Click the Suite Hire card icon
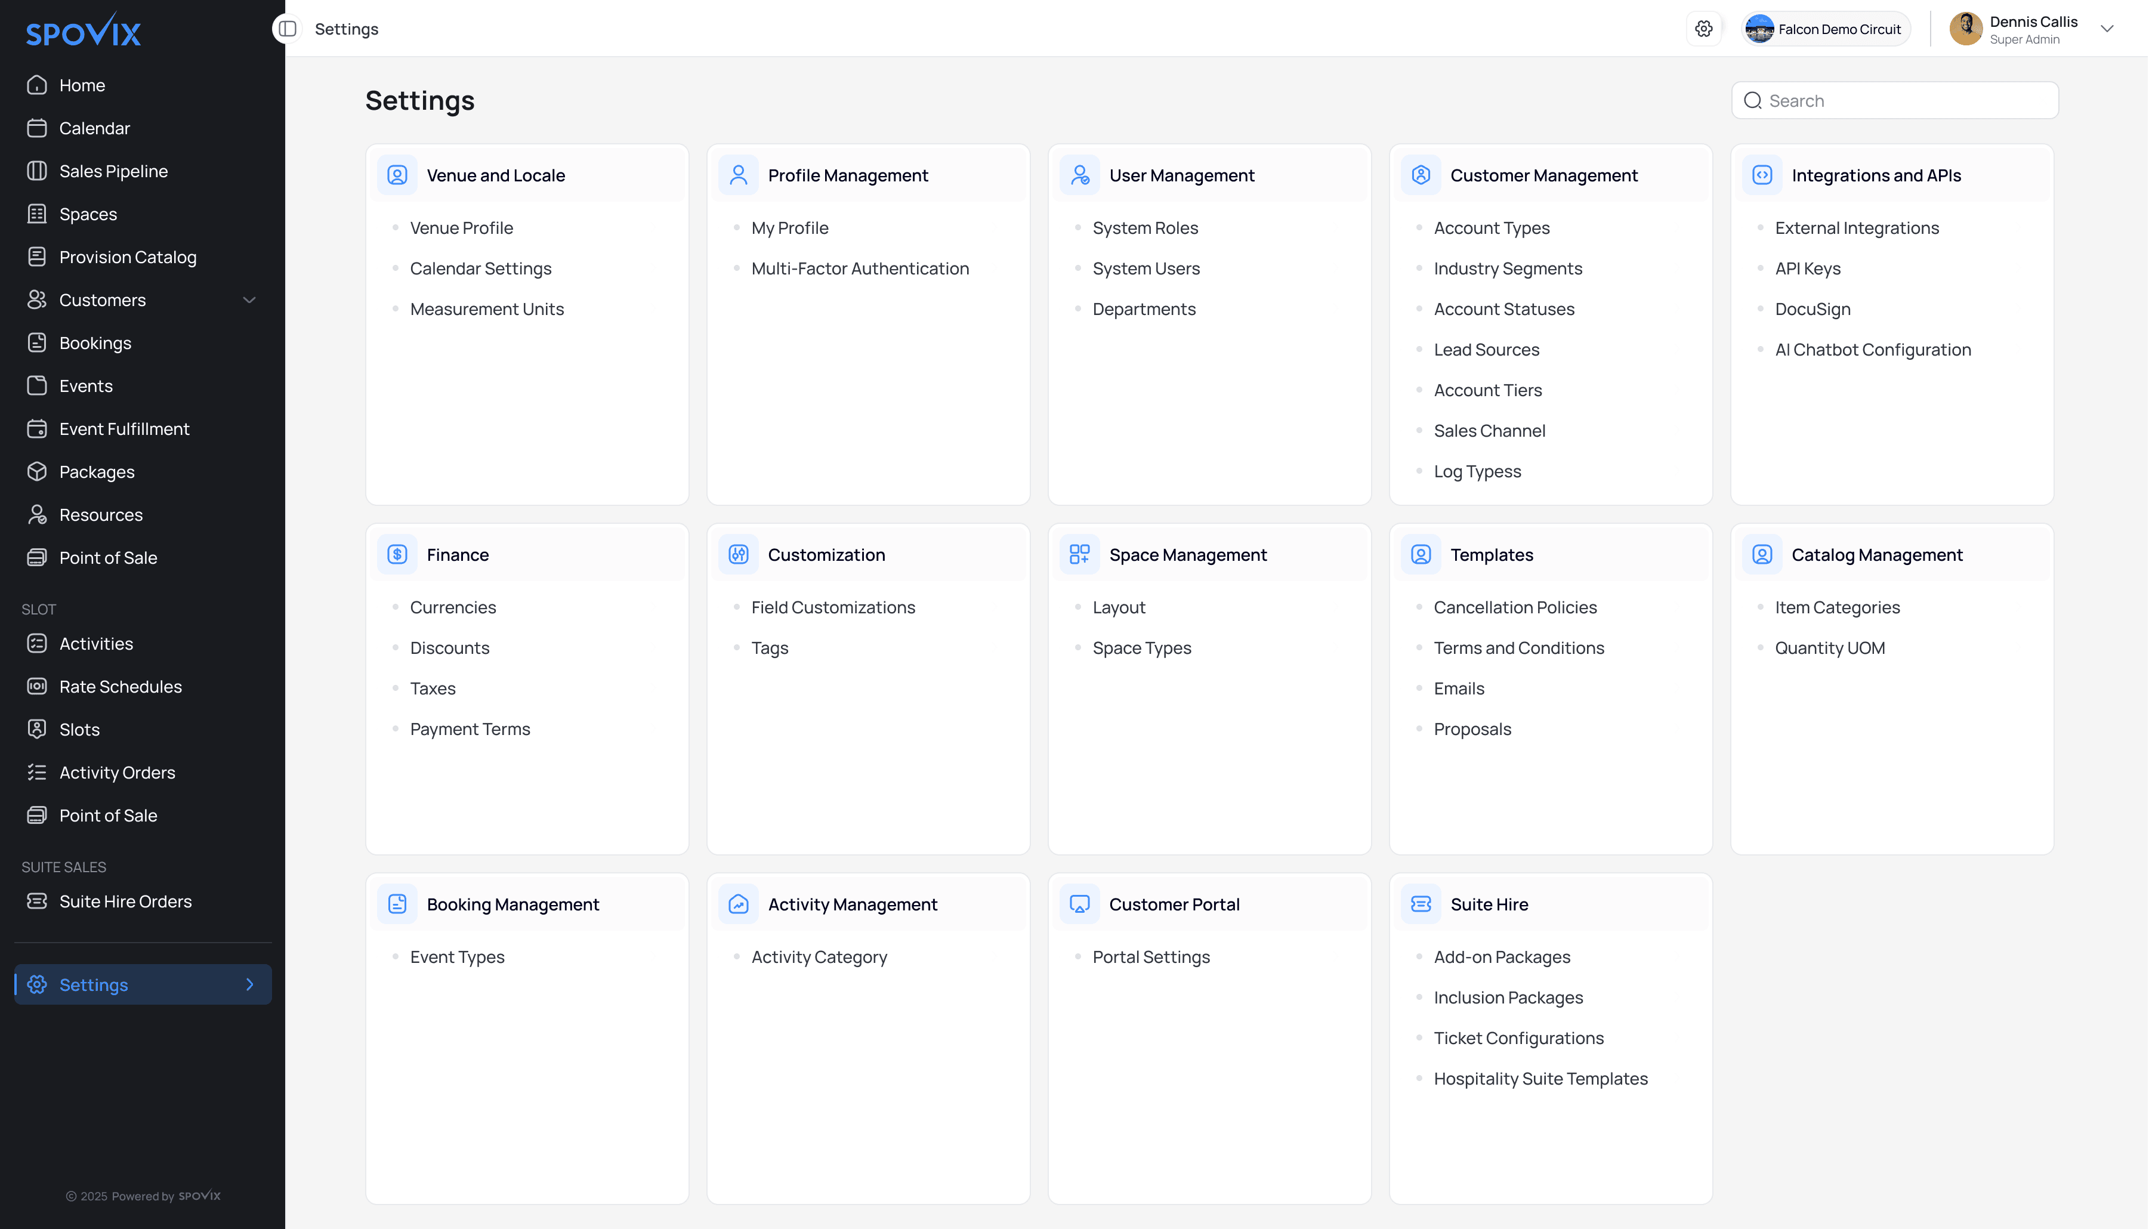Viewport: 2149px width, 1229px height. click(1421, 904)
